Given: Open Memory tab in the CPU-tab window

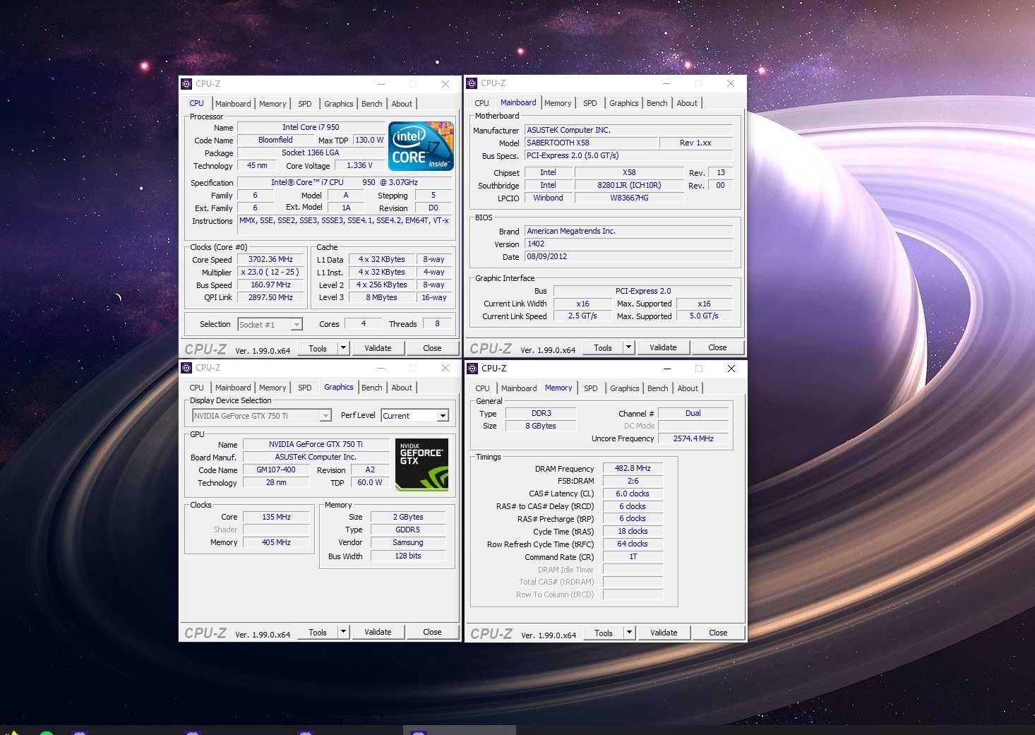Looking at the screenshot, I should tap(273, 104).
